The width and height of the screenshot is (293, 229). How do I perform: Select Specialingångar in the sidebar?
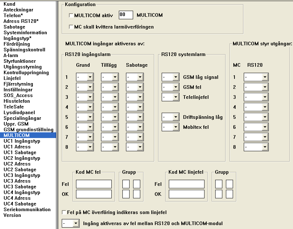pyautogui.click(x=22, y=118)
